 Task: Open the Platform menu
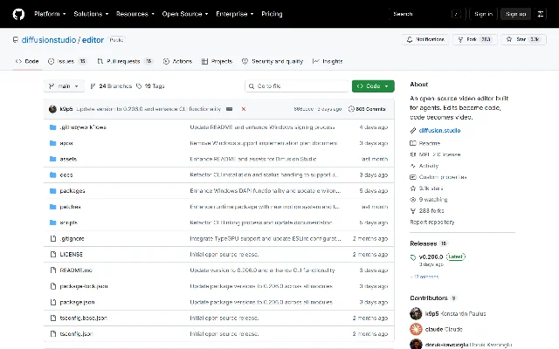click(x=50, y=14)
